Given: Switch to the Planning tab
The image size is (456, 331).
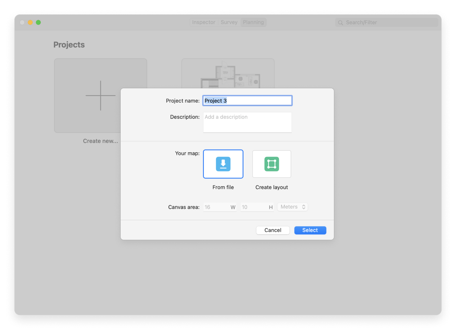Looking at the screenshot, I should (253, 22).
